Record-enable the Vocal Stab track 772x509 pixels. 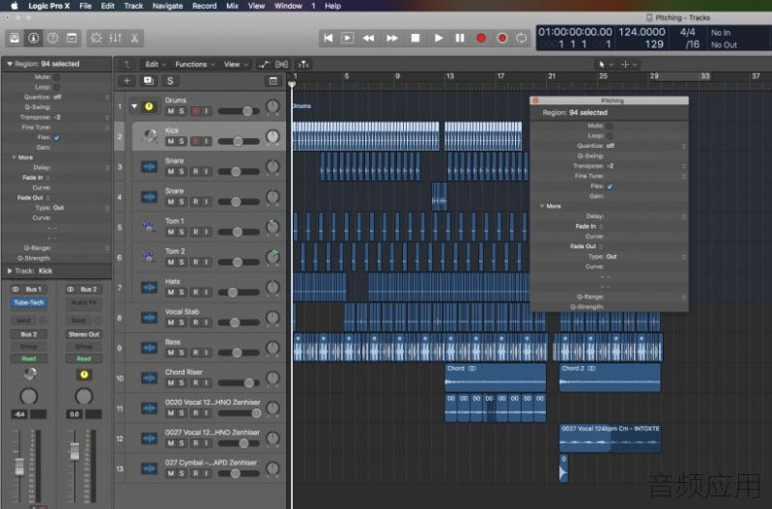(x=196, y=323)
